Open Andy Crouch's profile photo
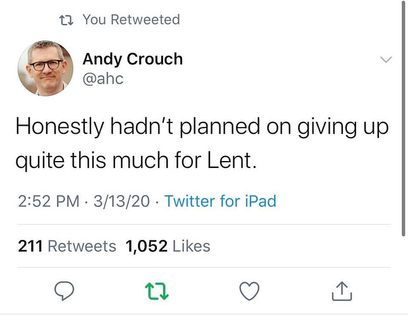The height and width of the screenshot is (315, 408). point(46,68)
